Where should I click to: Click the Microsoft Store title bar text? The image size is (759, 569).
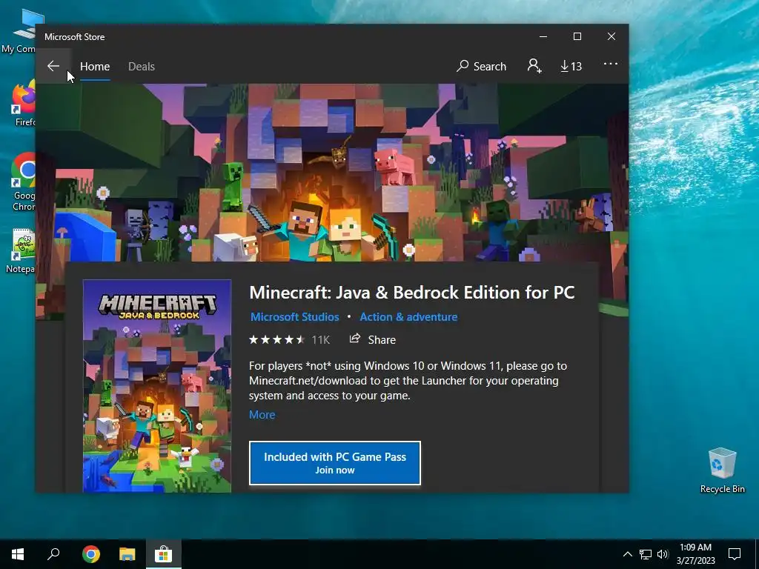click(x=75, y=37)
